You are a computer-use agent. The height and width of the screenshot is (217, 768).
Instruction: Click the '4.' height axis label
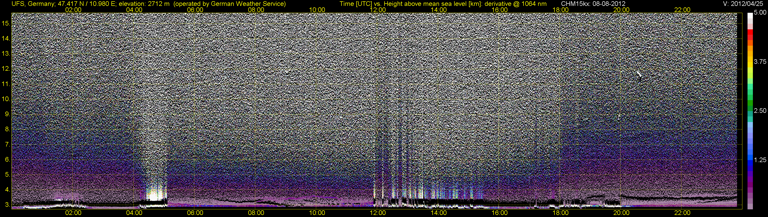8,190
